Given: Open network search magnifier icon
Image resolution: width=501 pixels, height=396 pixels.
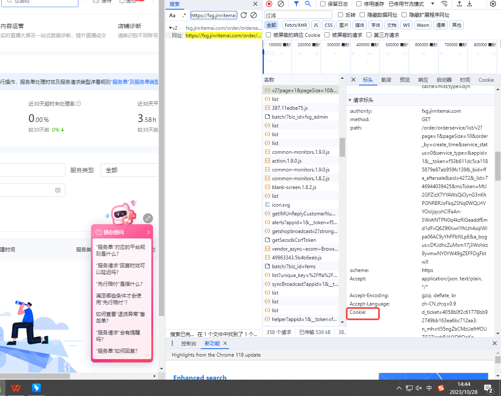Looking at the screenshot, I should [308, 4].
